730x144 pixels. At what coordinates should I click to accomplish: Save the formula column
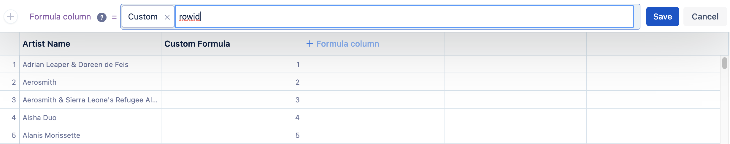(662, 17)
